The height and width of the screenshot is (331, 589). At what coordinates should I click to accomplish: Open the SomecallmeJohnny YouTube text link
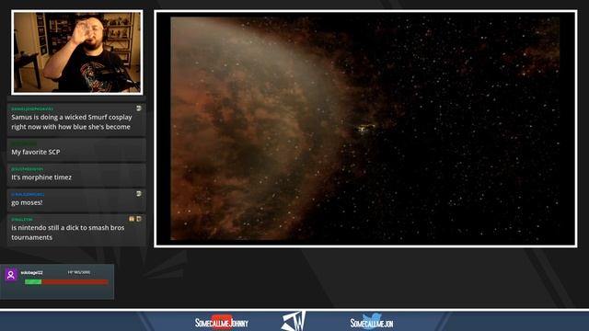[222, 323]
